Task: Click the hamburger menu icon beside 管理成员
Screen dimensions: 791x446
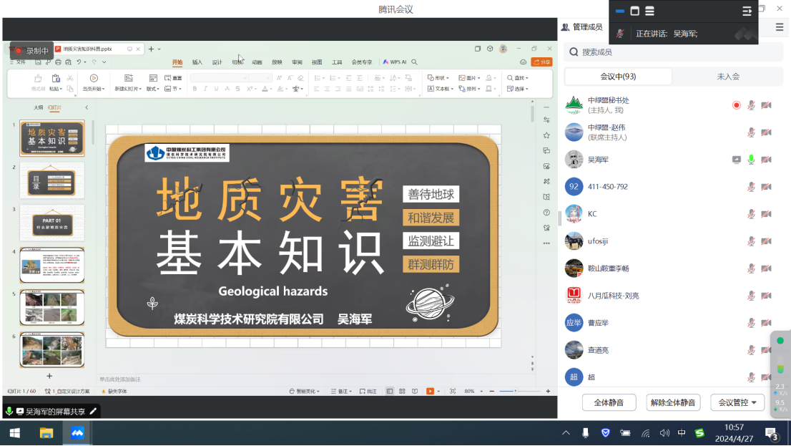Action: (x=780, y=27)
